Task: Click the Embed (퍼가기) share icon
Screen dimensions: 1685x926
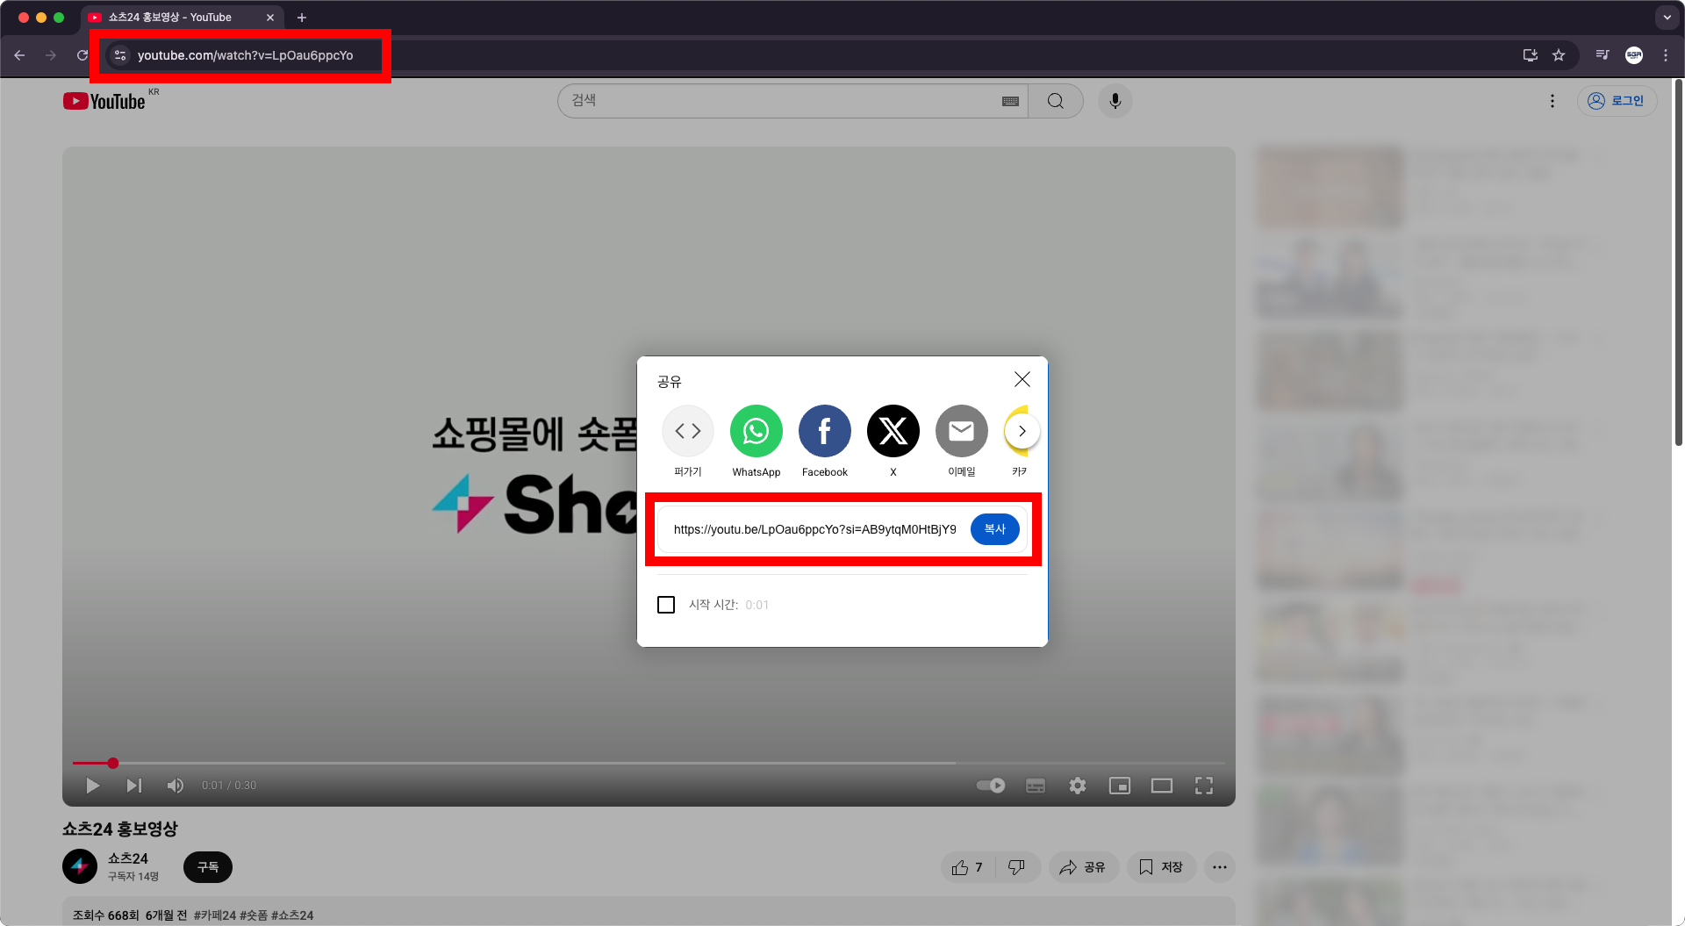Action: (x=688, y=431)
